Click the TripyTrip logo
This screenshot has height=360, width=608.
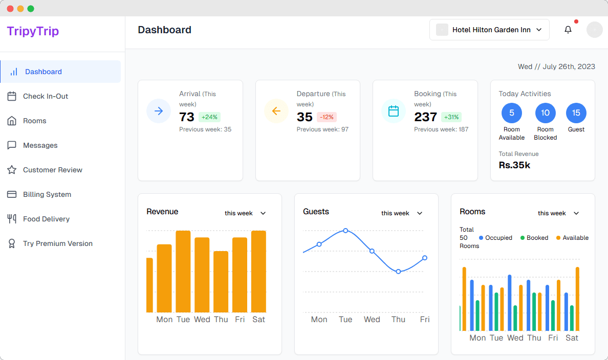tap(33, 31)
